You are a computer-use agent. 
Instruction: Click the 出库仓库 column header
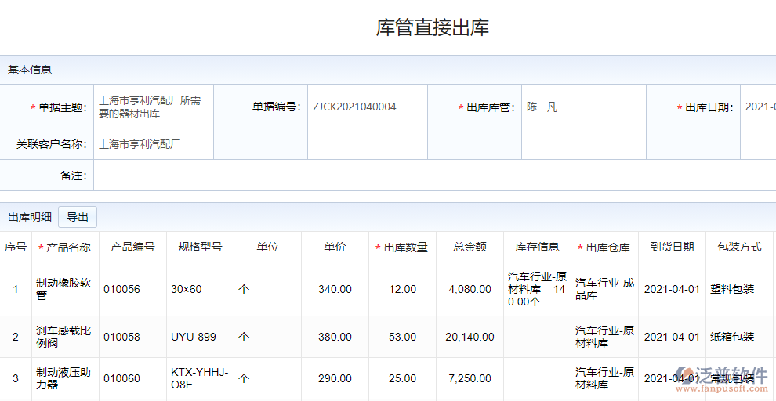[604, 247]
